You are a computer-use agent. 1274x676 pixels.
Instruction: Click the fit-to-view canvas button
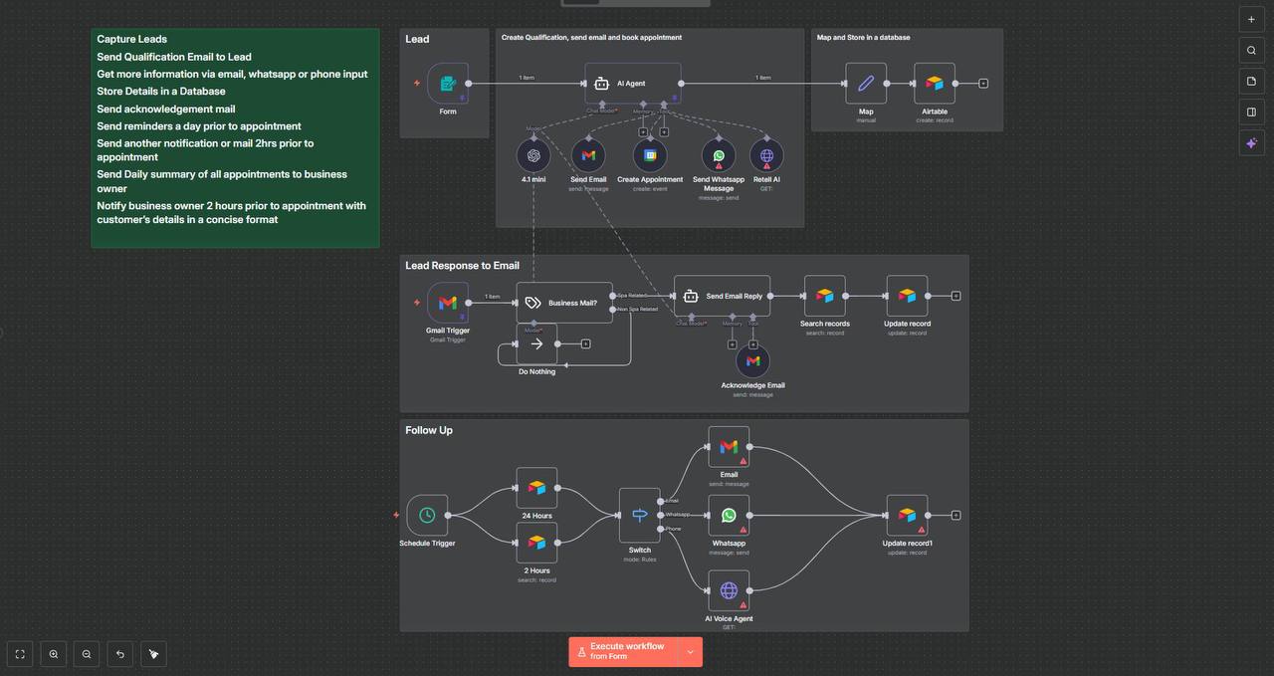pyautogui.click(x=20, y=654)
